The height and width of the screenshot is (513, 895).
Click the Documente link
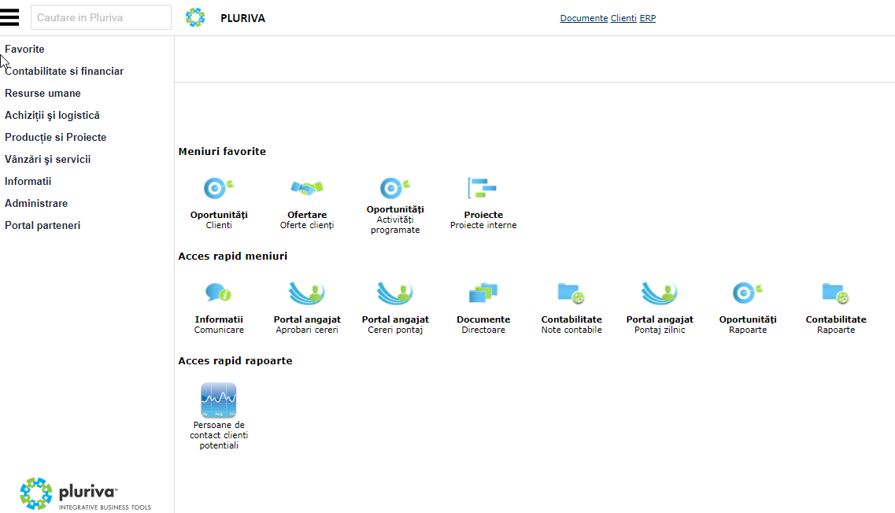[x=584, y=18]
